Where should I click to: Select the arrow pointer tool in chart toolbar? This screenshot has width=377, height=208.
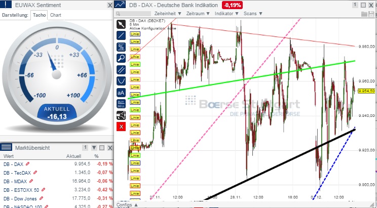[121, 24]
